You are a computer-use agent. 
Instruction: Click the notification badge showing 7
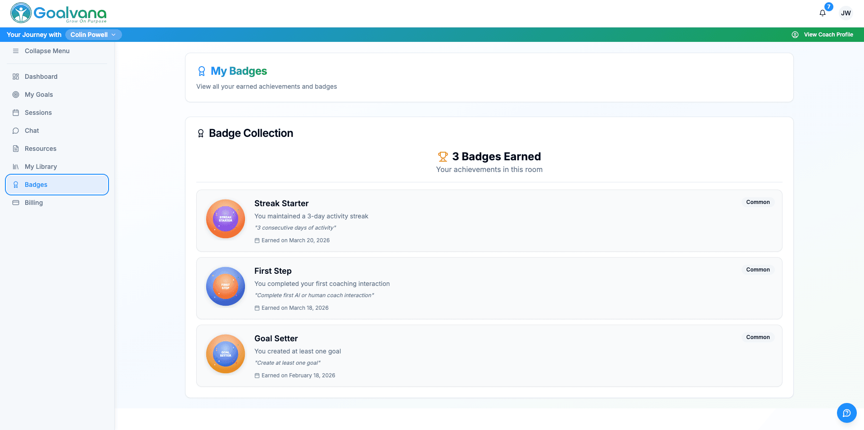coord(828,6)
